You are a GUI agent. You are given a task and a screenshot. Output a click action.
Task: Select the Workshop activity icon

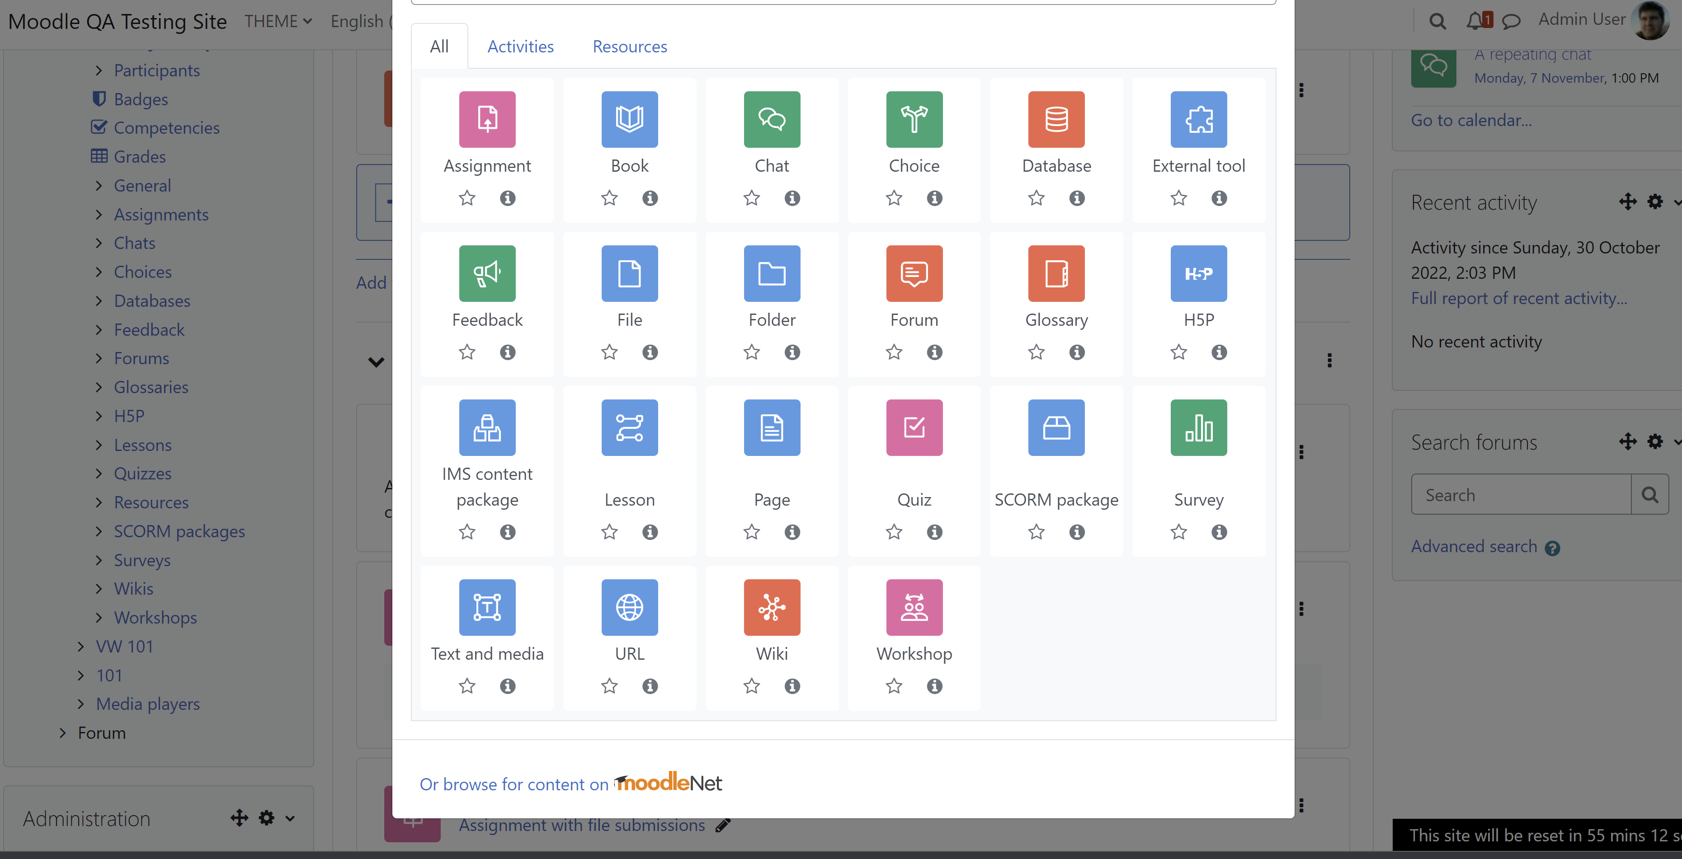914,608
